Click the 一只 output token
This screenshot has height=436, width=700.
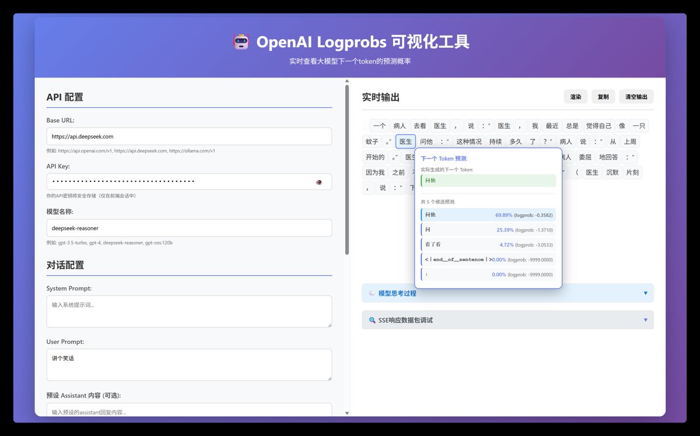[639, 126]
